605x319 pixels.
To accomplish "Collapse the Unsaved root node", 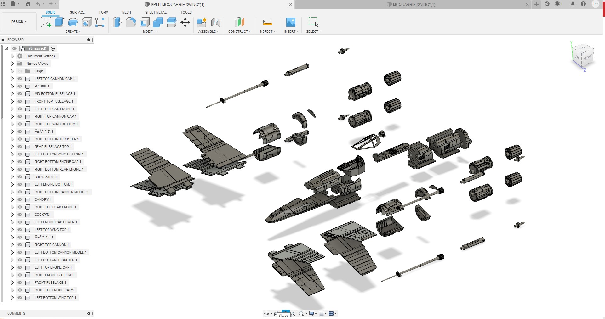I will (x=6, y=48).
